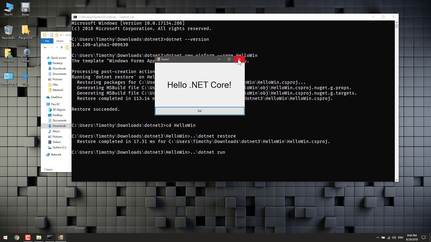
Task: Select the MentorX folder in navigation pane
Action: [56, 90]
